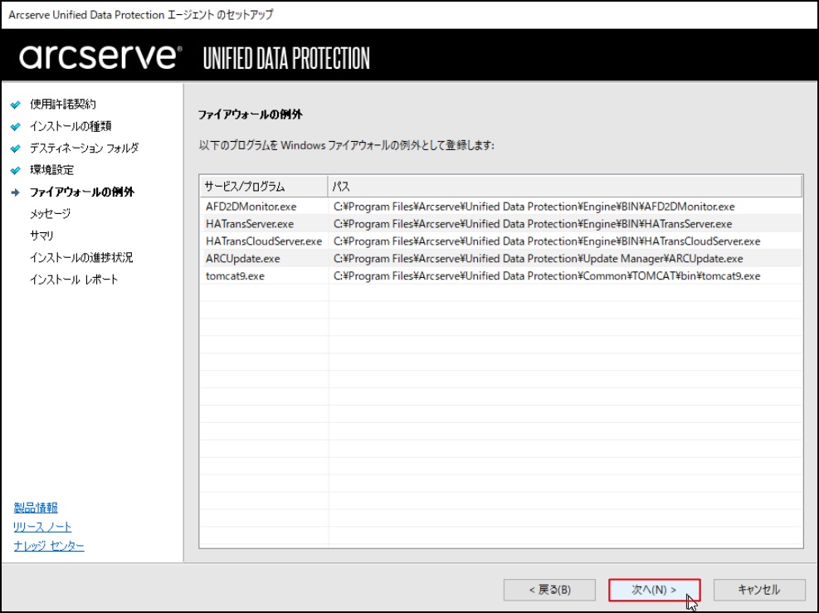819x613 pixels.
Task: Select the AFD2DMonitor.exe row
Action: coord(501,207)
